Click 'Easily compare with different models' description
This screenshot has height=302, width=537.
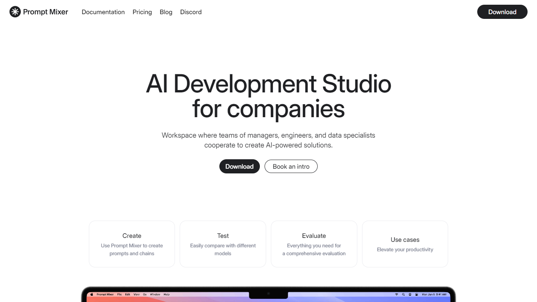223,249
